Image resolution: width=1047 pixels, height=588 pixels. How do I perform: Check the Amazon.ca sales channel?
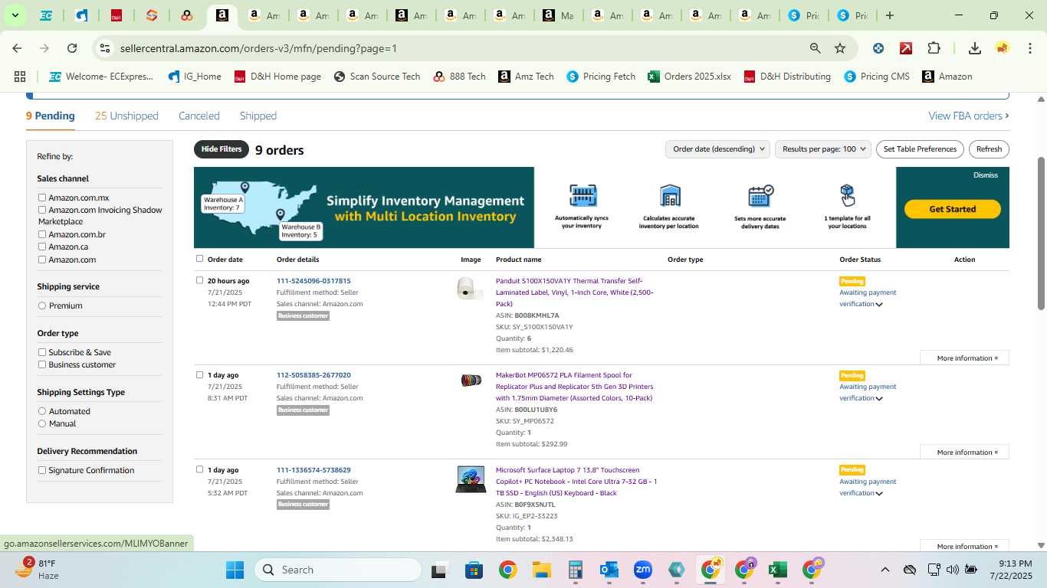tap(42, 247)
